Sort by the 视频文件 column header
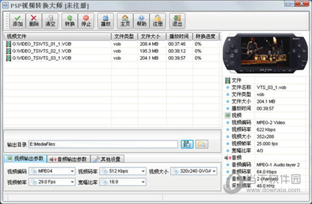Viewport: 312px width, 204px height. click(57, 36)
